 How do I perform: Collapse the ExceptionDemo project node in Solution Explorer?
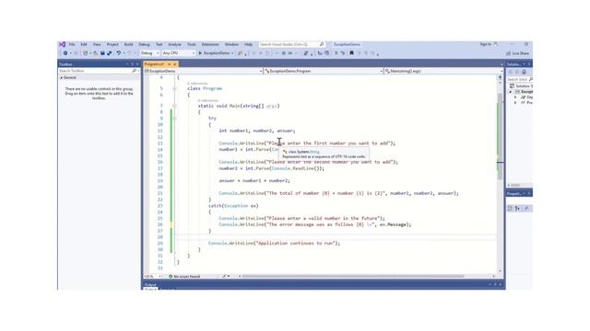pos(511,92)
